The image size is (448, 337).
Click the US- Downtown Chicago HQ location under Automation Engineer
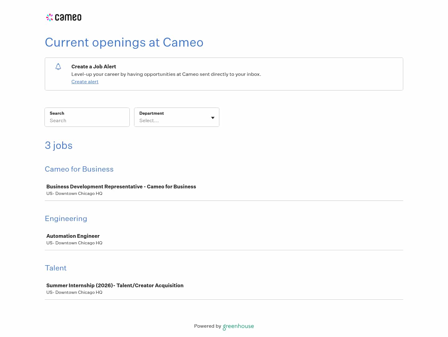point(74,243)
